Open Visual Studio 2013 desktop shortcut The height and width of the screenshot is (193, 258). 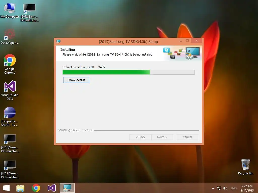(10, 90)
